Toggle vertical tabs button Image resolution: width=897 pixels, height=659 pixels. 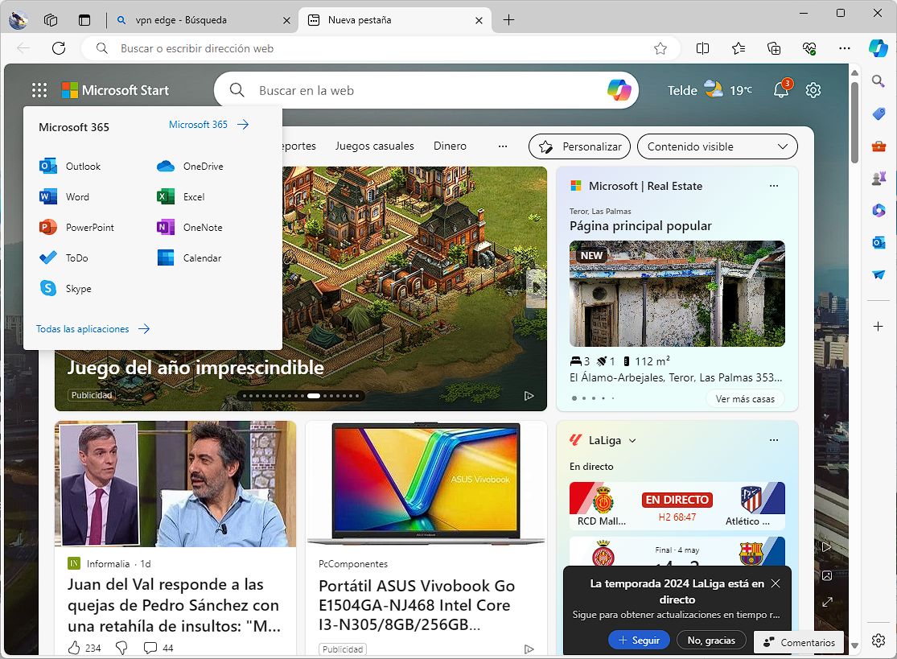[x=84, y=20]
